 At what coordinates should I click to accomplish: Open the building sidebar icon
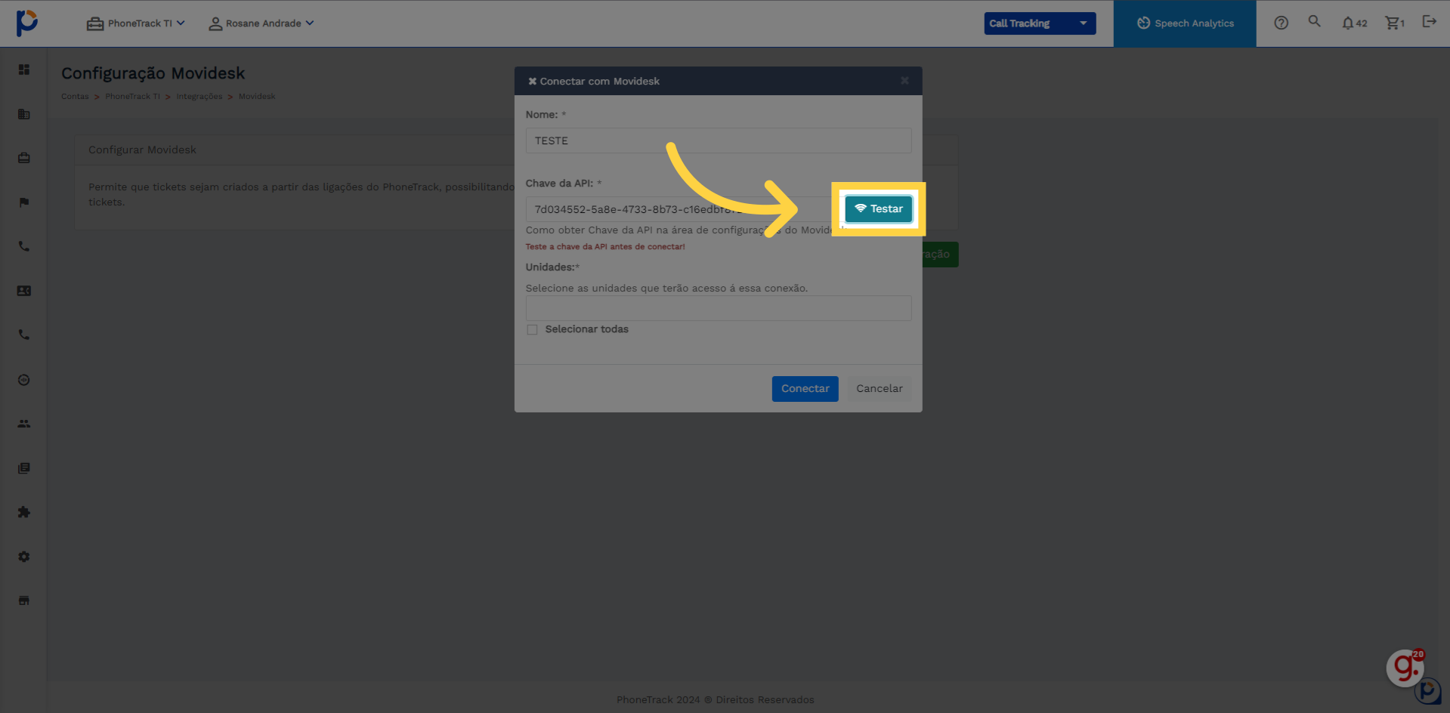pos(24,114)
